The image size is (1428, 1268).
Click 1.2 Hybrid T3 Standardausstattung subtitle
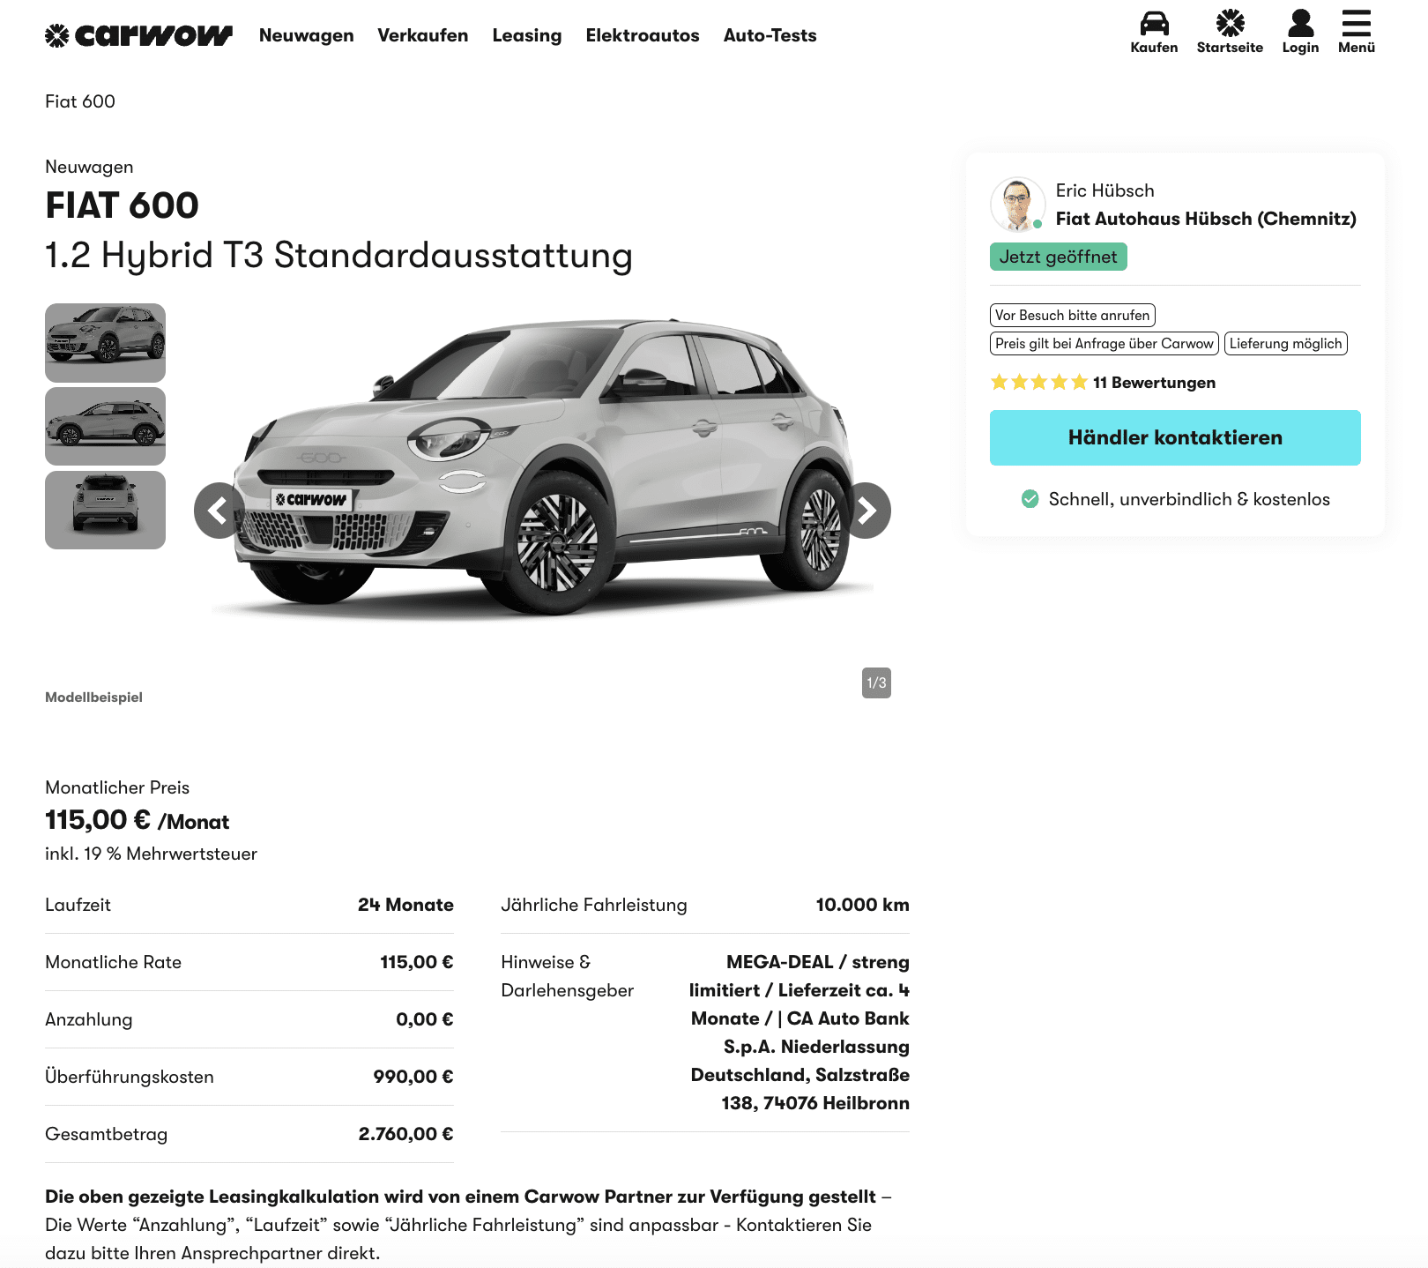coord(338,256)
